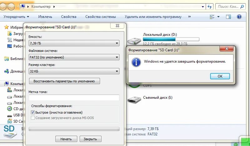Screen dimensions: 250x146
Task: Click the Домашняя группа icon in sidebar
Action: point(6,71)
